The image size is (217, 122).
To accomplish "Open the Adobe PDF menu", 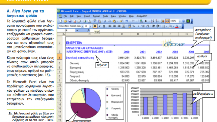I will (x=142, y=16).
